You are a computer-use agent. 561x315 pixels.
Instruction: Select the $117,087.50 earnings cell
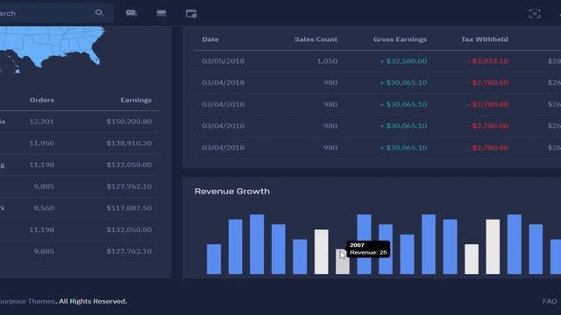click(129, 208)
